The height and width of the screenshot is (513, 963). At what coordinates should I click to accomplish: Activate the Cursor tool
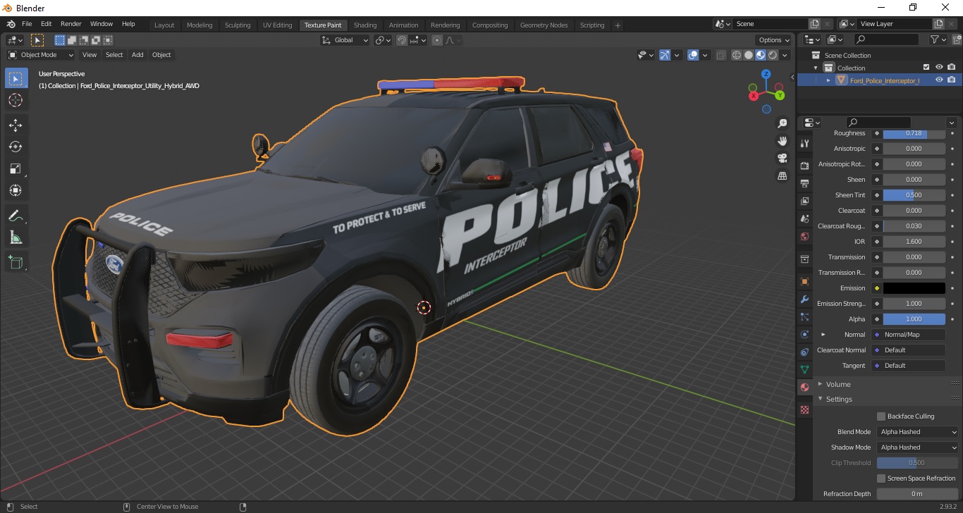16,101
